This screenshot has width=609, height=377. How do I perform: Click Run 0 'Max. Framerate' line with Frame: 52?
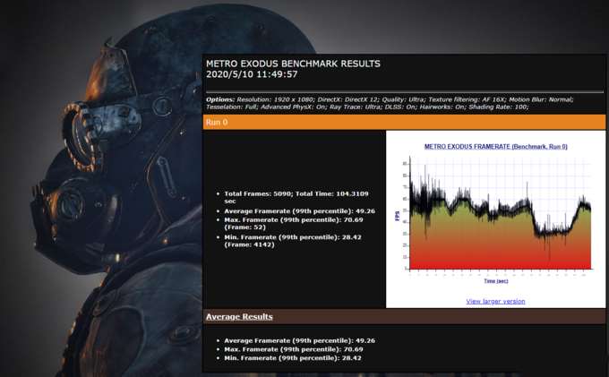(294, 223)
